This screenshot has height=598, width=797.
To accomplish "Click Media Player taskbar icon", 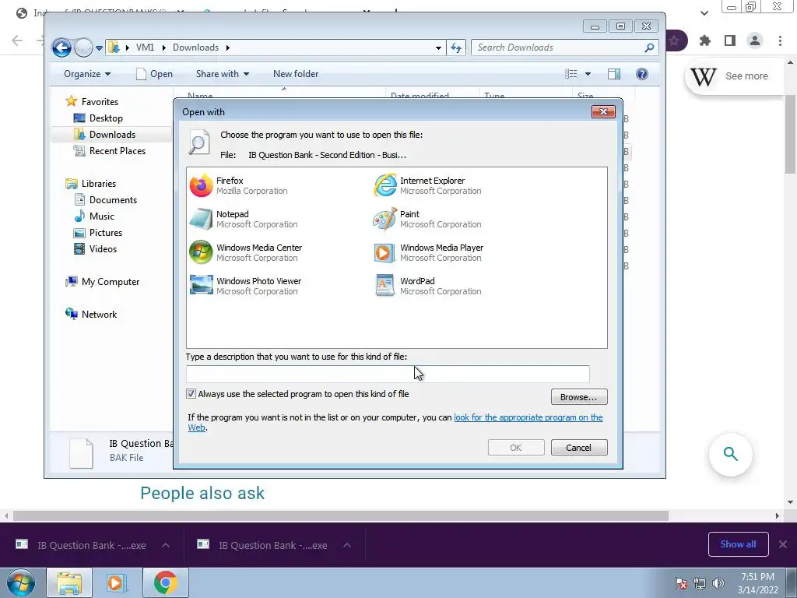I will (x=115, y=582).
